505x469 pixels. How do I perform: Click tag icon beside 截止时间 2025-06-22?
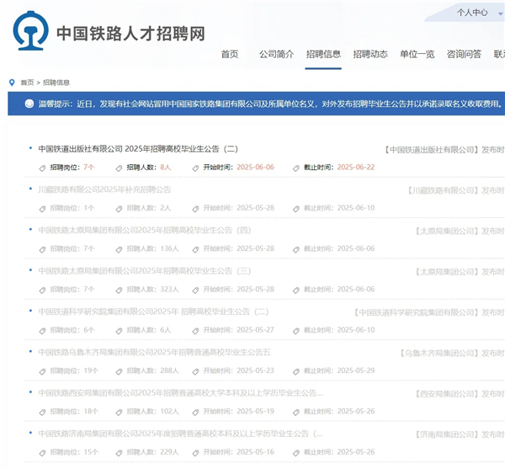click(296, 168)
